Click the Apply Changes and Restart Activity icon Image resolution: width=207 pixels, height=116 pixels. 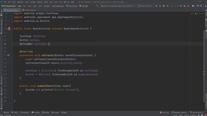(160, 6)
